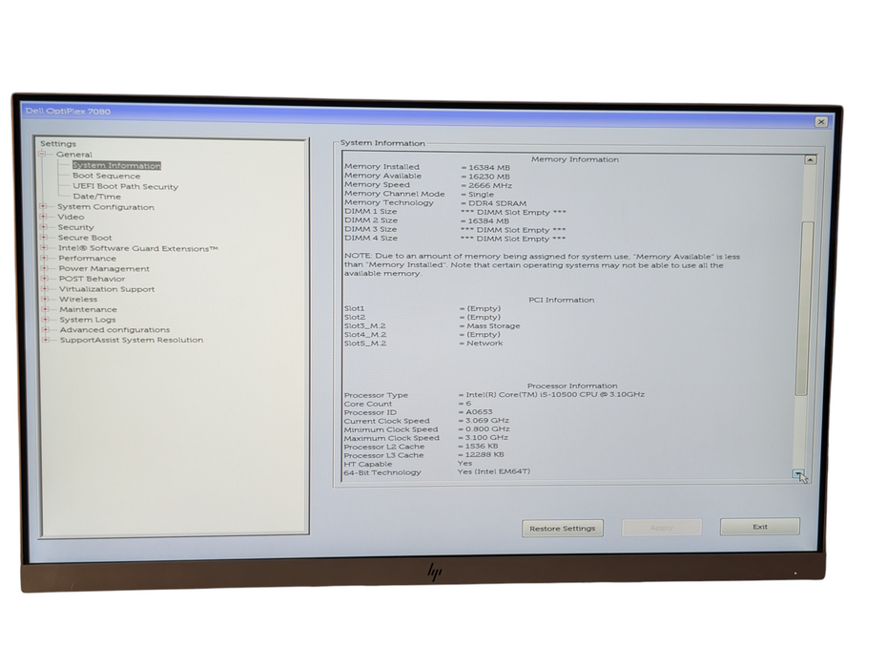Expand the System Logs node

(46, 320)
